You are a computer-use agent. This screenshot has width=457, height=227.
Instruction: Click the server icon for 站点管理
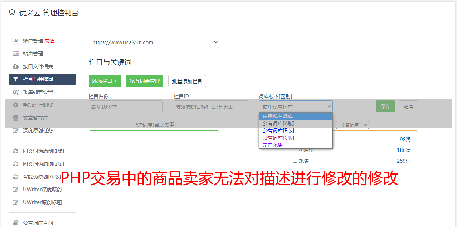(x=16, y=54)
